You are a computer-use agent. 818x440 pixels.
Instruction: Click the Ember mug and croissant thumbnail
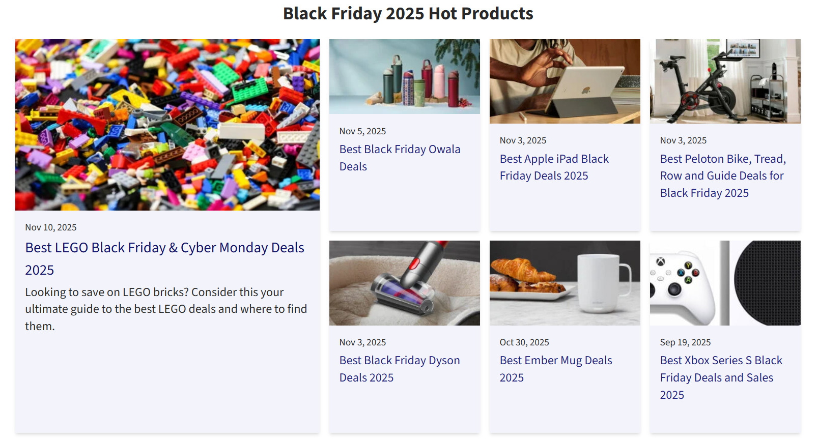pos(565,283)
